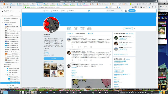
Task: Open Messages envelope in Twitter navigation
Action: click(x=70, y=11)
